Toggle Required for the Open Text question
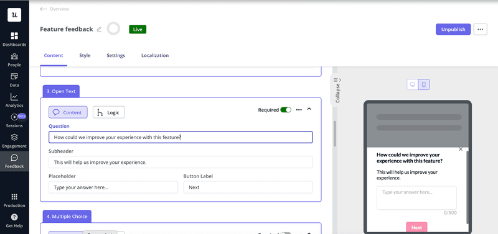The height and width of the screenshot is (234, 498). pos(286,110)
